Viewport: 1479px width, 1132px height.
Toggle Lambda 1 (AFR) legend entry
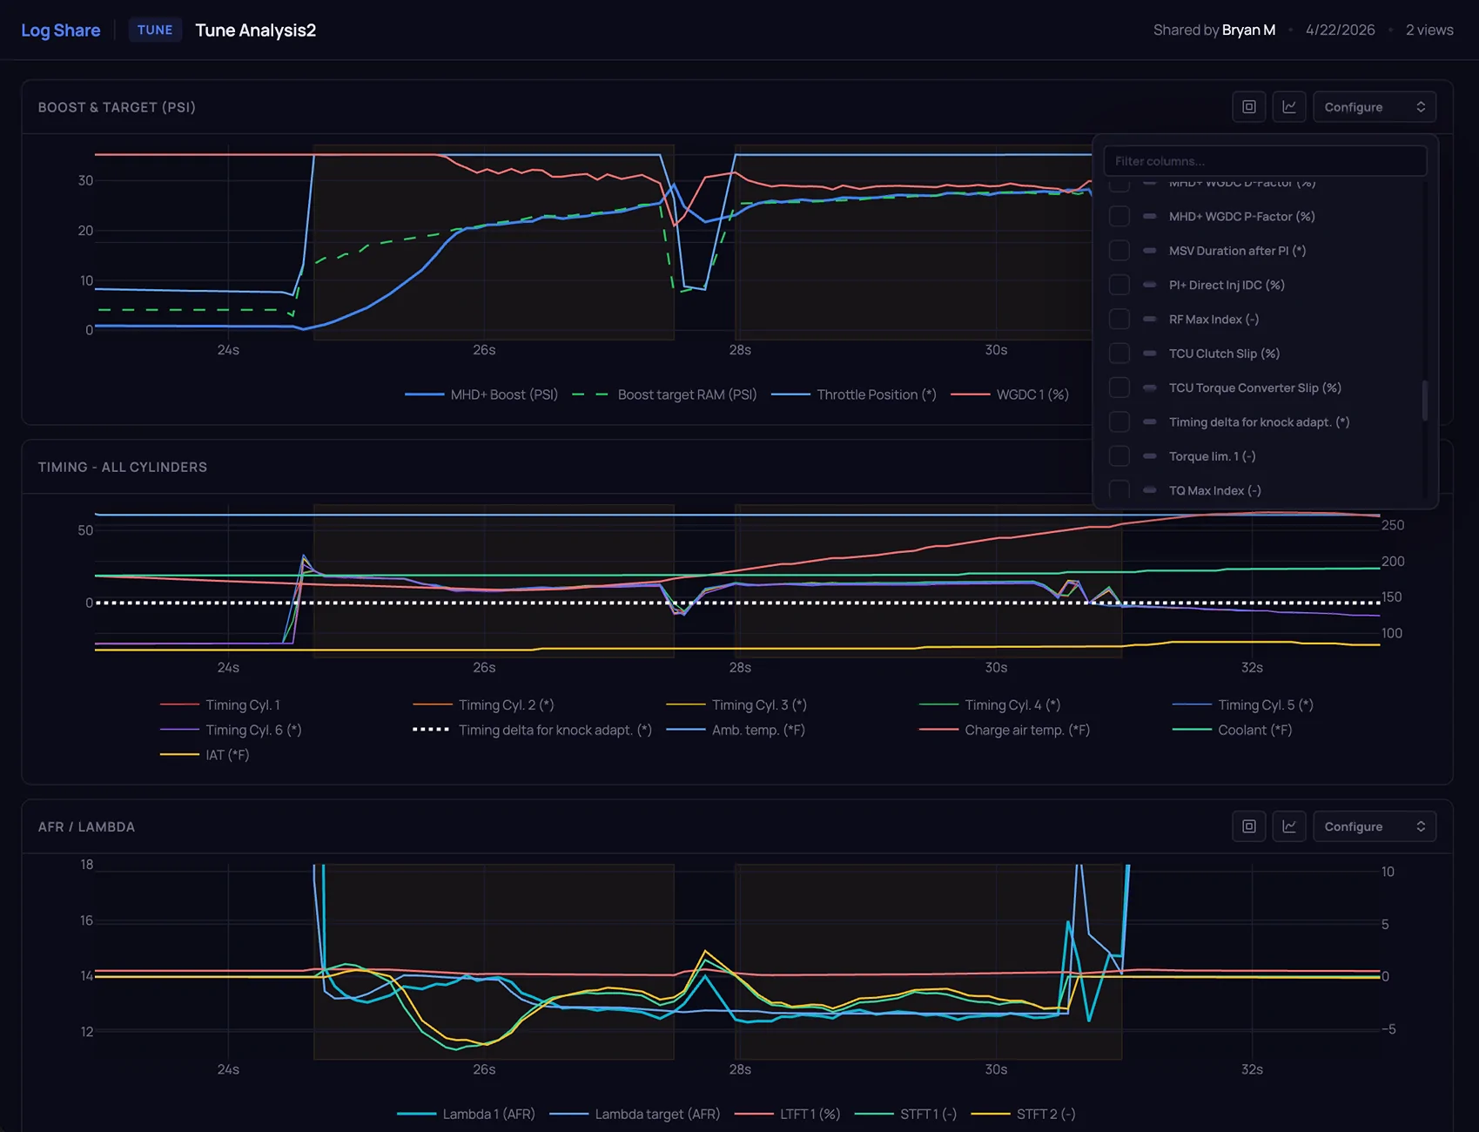[466, 1114]
